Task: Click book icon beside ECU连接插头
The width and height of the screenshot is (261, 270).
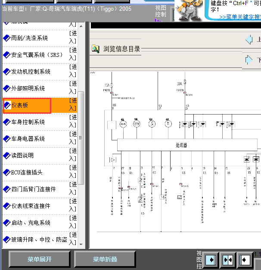Action: pyautogui.click(x=7, y=172)
